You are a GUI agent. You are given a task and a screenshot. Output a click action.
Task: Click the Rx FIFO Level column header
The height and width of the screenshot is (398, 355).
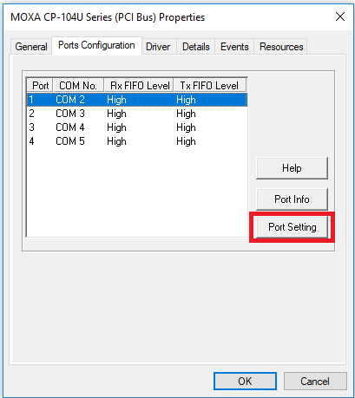click(139, 86)
